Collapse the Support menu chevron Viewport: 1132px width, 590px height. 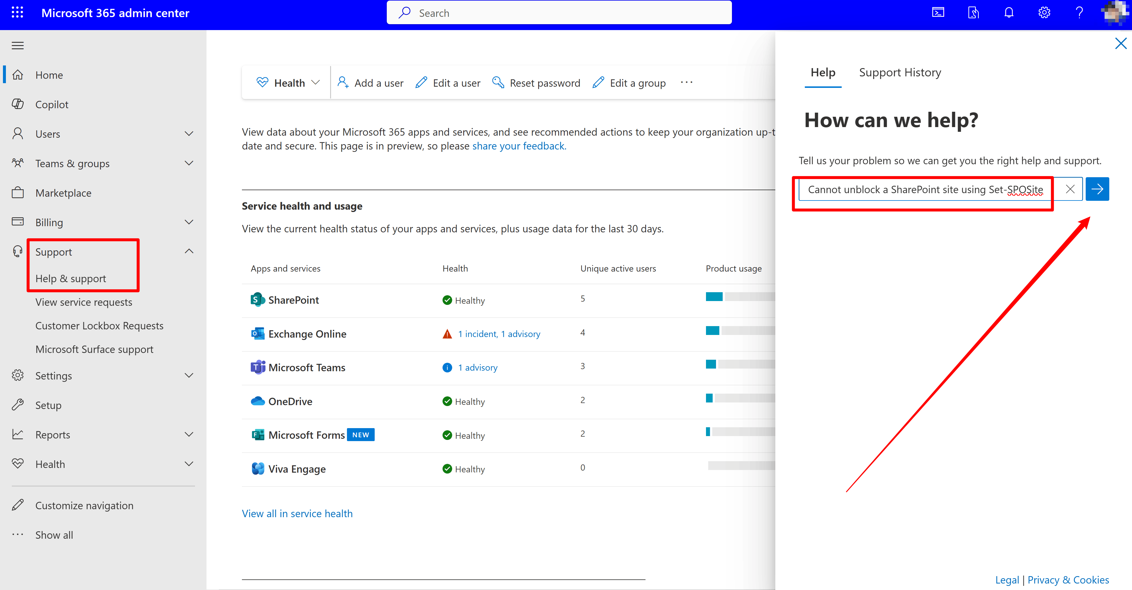pyautogui.click(x=189, y=251)
